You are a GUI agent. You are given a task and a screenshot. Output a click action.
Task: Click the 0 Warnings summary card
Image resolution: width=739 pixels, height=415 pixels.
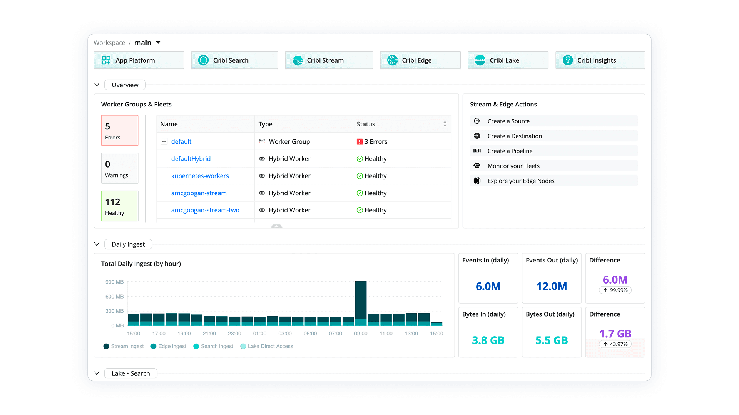120,168
